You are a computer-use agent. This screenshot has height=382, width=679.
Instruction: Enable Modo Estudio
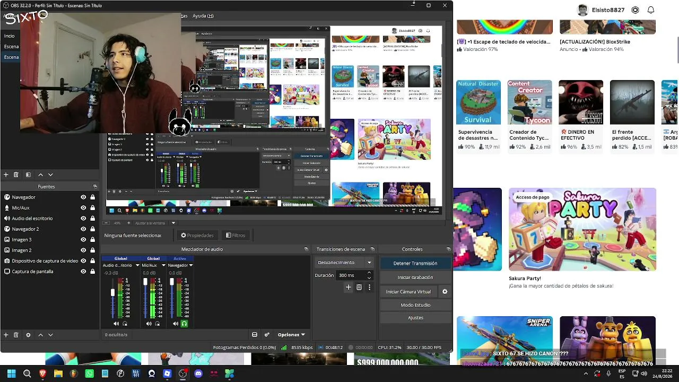(x=415, y=305)
